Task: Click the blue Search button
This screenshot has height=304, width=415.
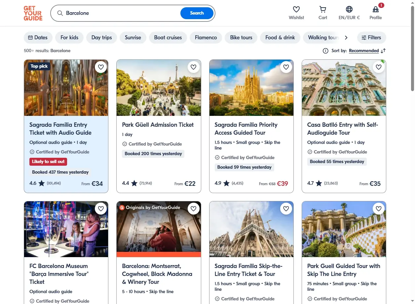Action: click(x=197, y=13)
